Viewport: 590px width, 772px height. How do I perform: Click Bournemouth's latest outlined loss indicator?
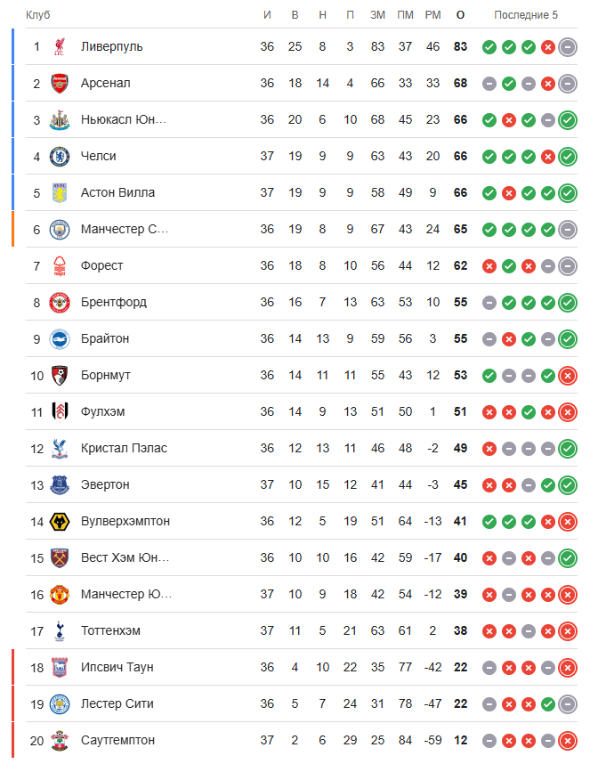tap(568, 376)
